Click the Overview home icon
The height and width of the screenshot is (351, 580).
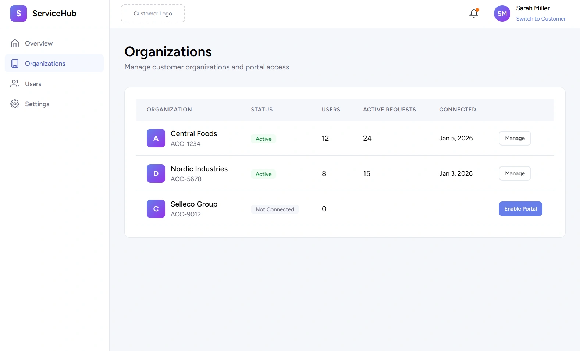(x=15, y=43)
